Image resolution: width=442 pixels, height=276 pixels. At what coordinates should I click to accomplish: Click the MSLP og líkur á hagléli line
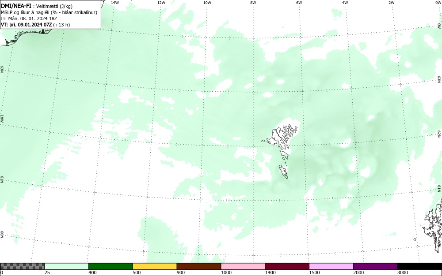pos(49,12)
